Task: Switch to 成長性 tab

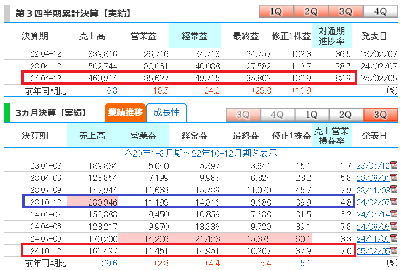Action: click(x=167, y=112)
